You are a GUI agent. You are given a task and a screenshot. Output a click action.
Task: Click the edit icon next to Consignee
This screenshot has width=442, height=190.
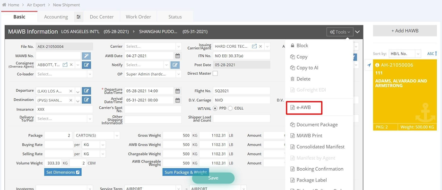coord(86,65)
